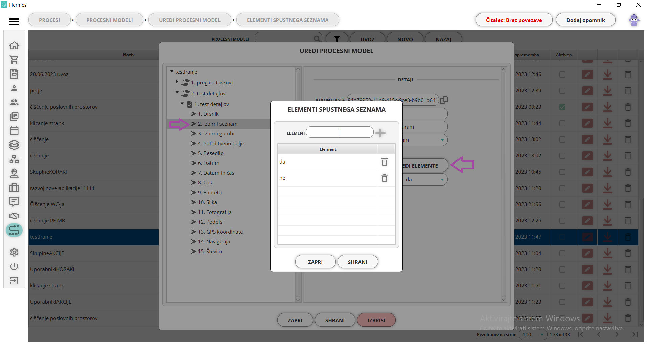Go to PROCESI breadcrumb

coord(49,20)
